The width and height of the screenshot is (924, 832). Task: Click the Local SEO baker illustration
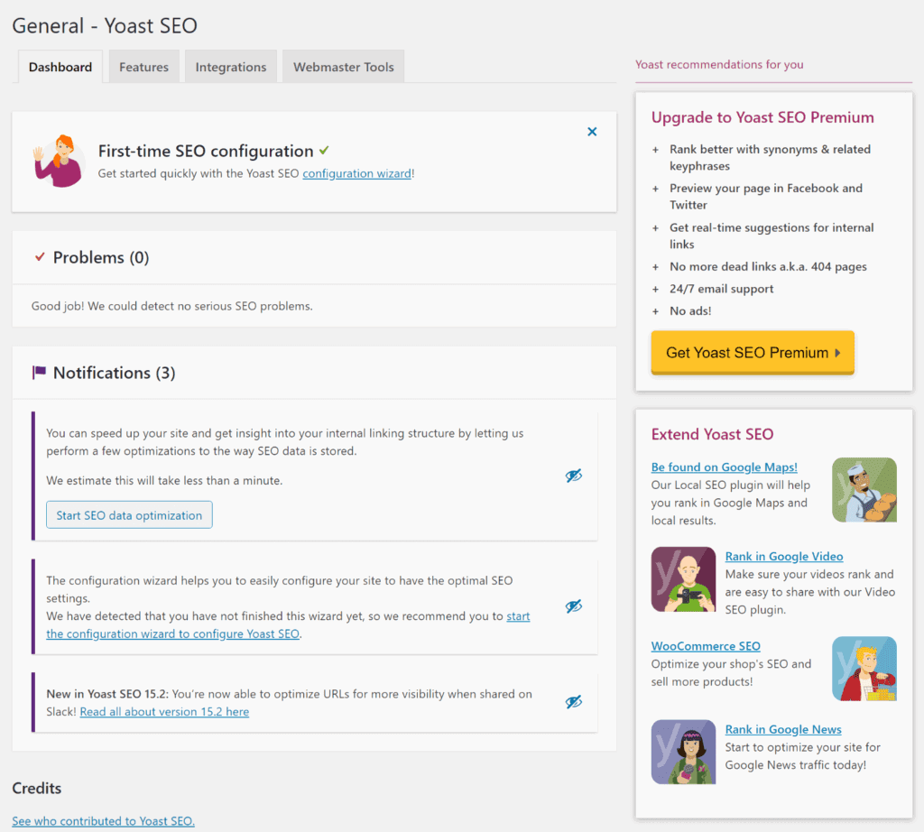864,490
